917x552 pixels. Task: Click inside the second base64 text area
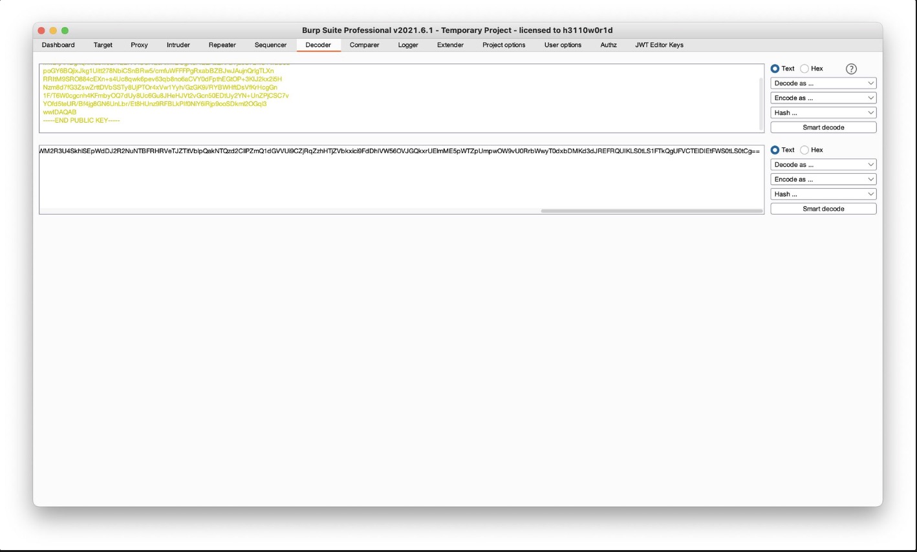tap(401, 180)
